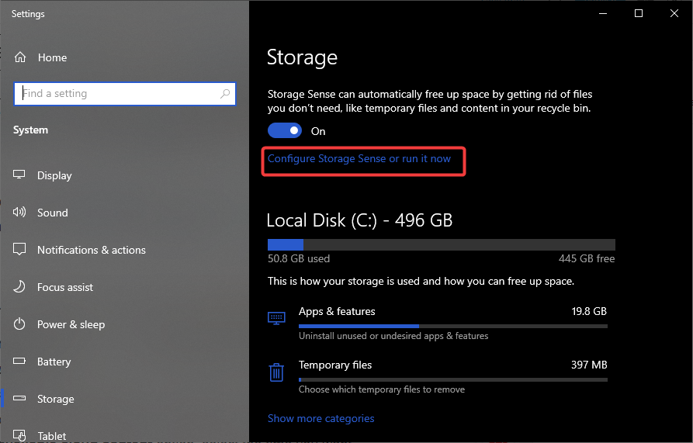Open the Storage settings page
Screen dimensions: 693x443
[x=56, y=399]
